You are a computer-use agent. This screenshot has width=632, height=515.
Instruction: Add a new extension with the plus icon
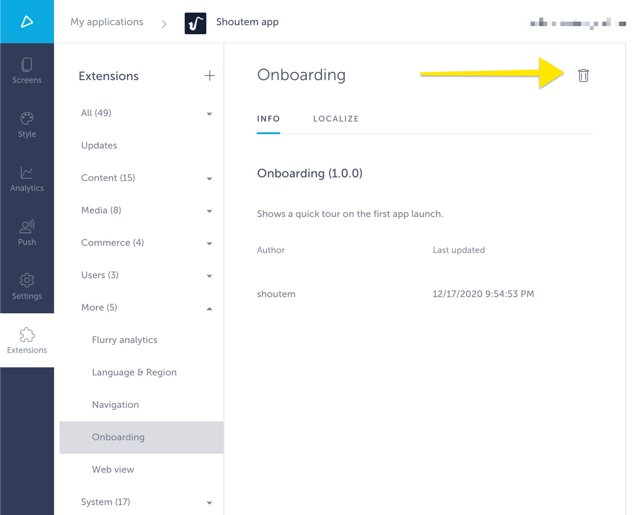click(209, 76)
